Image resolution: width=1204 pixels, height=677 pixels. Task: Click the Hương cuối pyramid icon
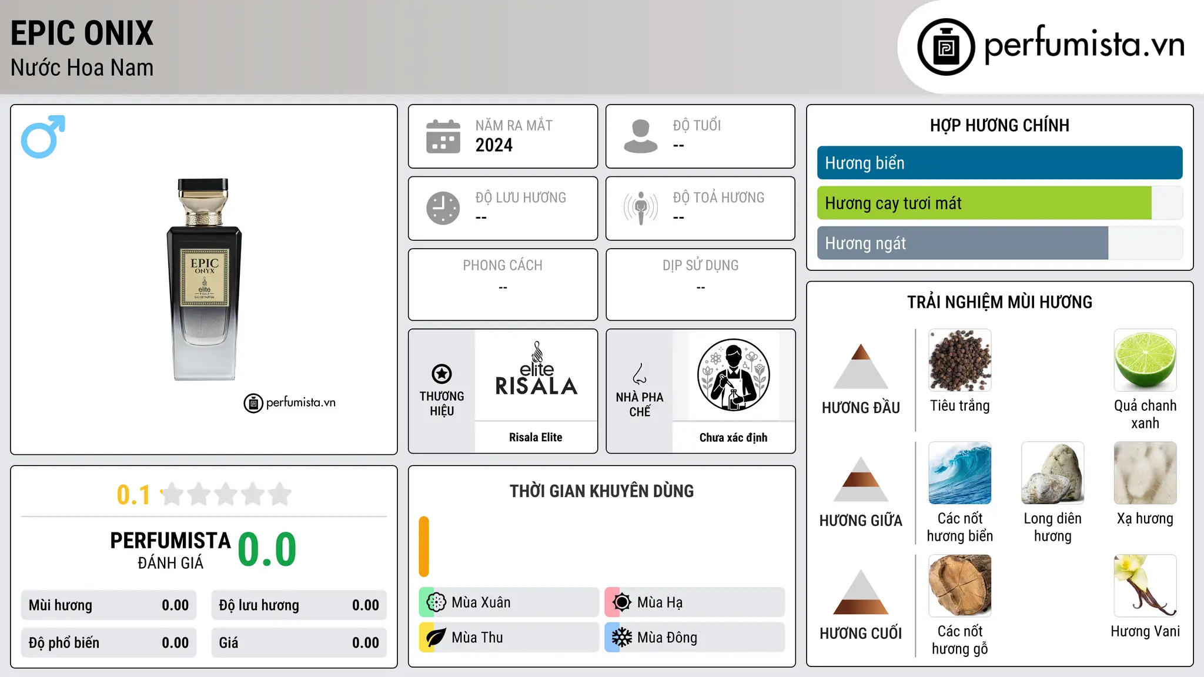pos(861,592)
